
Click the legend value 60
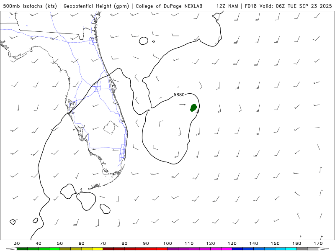(x=81, y=243)
